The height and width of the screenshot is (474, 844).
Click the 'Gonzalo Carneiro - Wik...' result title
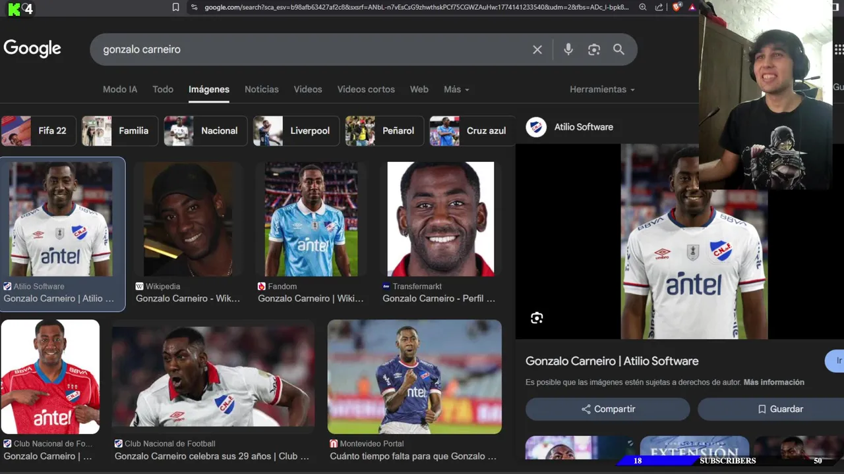(188, 298)
